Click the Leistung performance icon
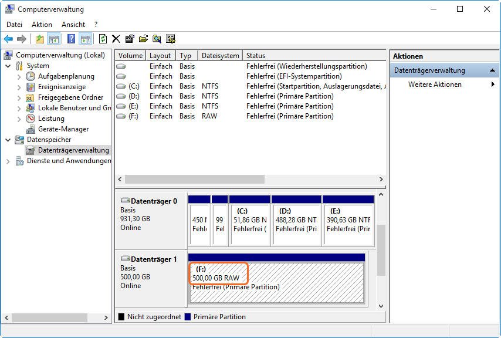The height and width of the screenshot is (338, 501). pos(31,119)
